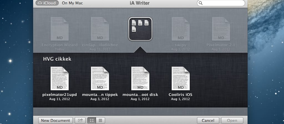The width and height of the screenshot is (284, 124).
Task: Click the share icon button
Action: click(80, 120)
